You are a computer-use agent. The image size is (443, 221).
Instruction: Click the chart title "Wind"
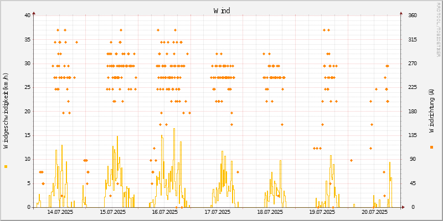point(221,10)
